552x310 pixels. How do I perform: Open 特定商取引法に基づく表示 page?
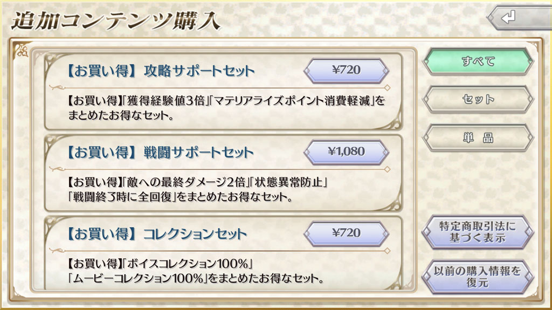[x=478, y=232]
